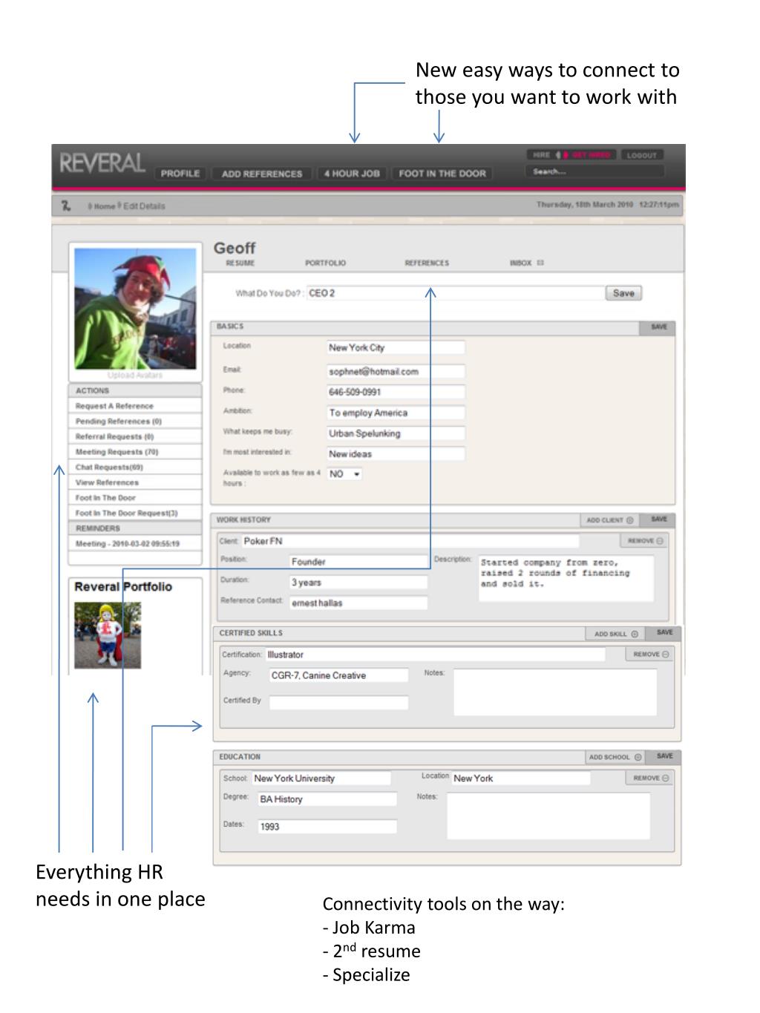The width and height of the screenshot is (760, 1013).
Task: Click the Education Location field showing New York
Action: [521, 778]
